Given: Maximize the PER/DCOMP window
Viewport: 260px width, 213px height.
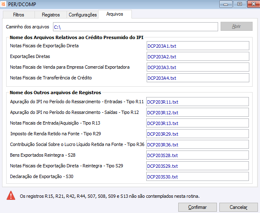Looking at the screenshot, I should coord(239,4).
